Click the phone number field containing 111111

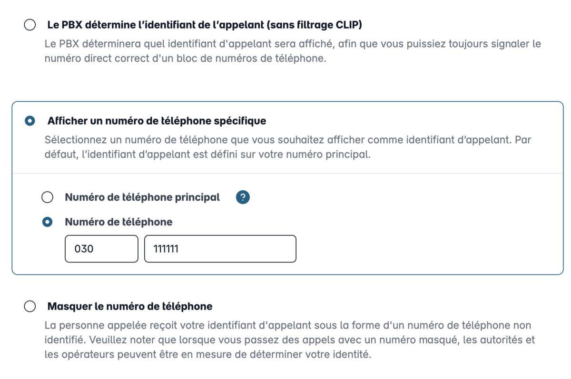[220, 248]
